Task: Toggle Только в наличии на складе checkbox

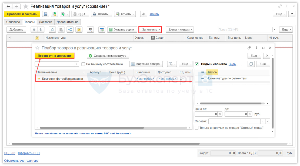Action: pos(197,128)
